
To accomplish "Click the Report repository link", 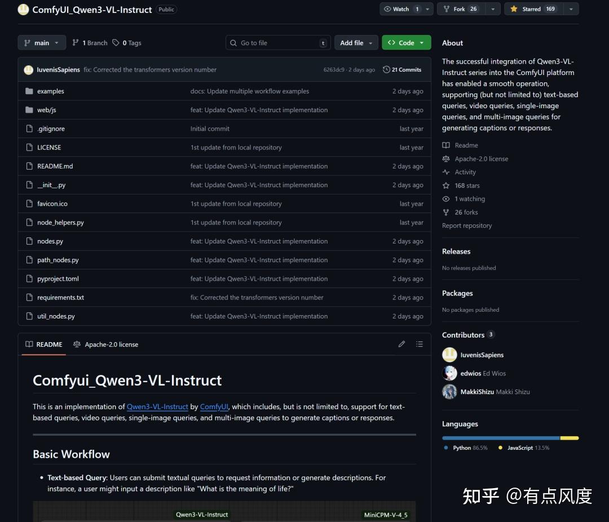I will 467,225.
